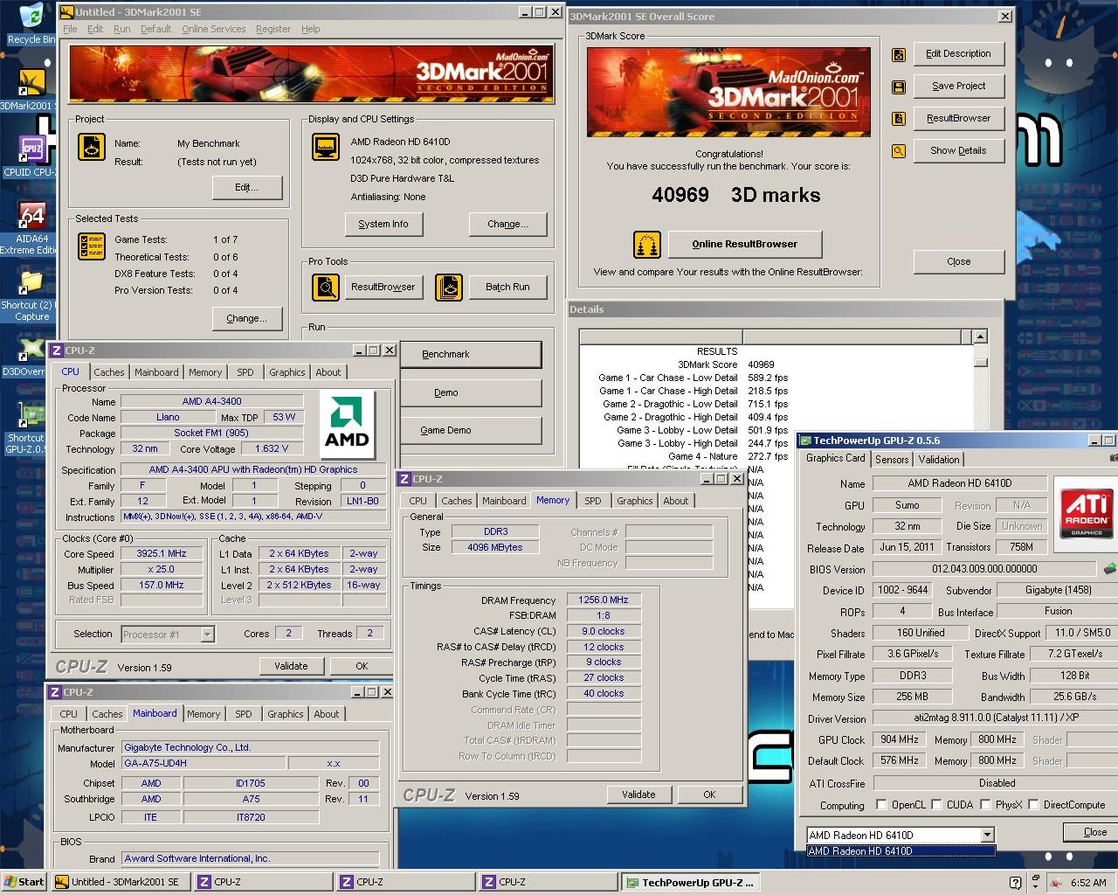The width and height of the screenshot is (1118, 895).
Task: Click the icon next to Edit Description
Action: [898, 54]
